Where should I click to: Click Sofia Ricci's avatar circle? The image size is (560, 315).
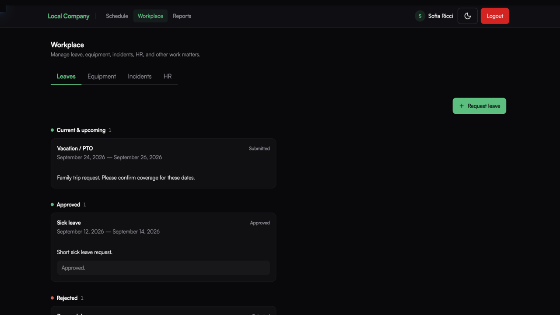pos(420,16)
